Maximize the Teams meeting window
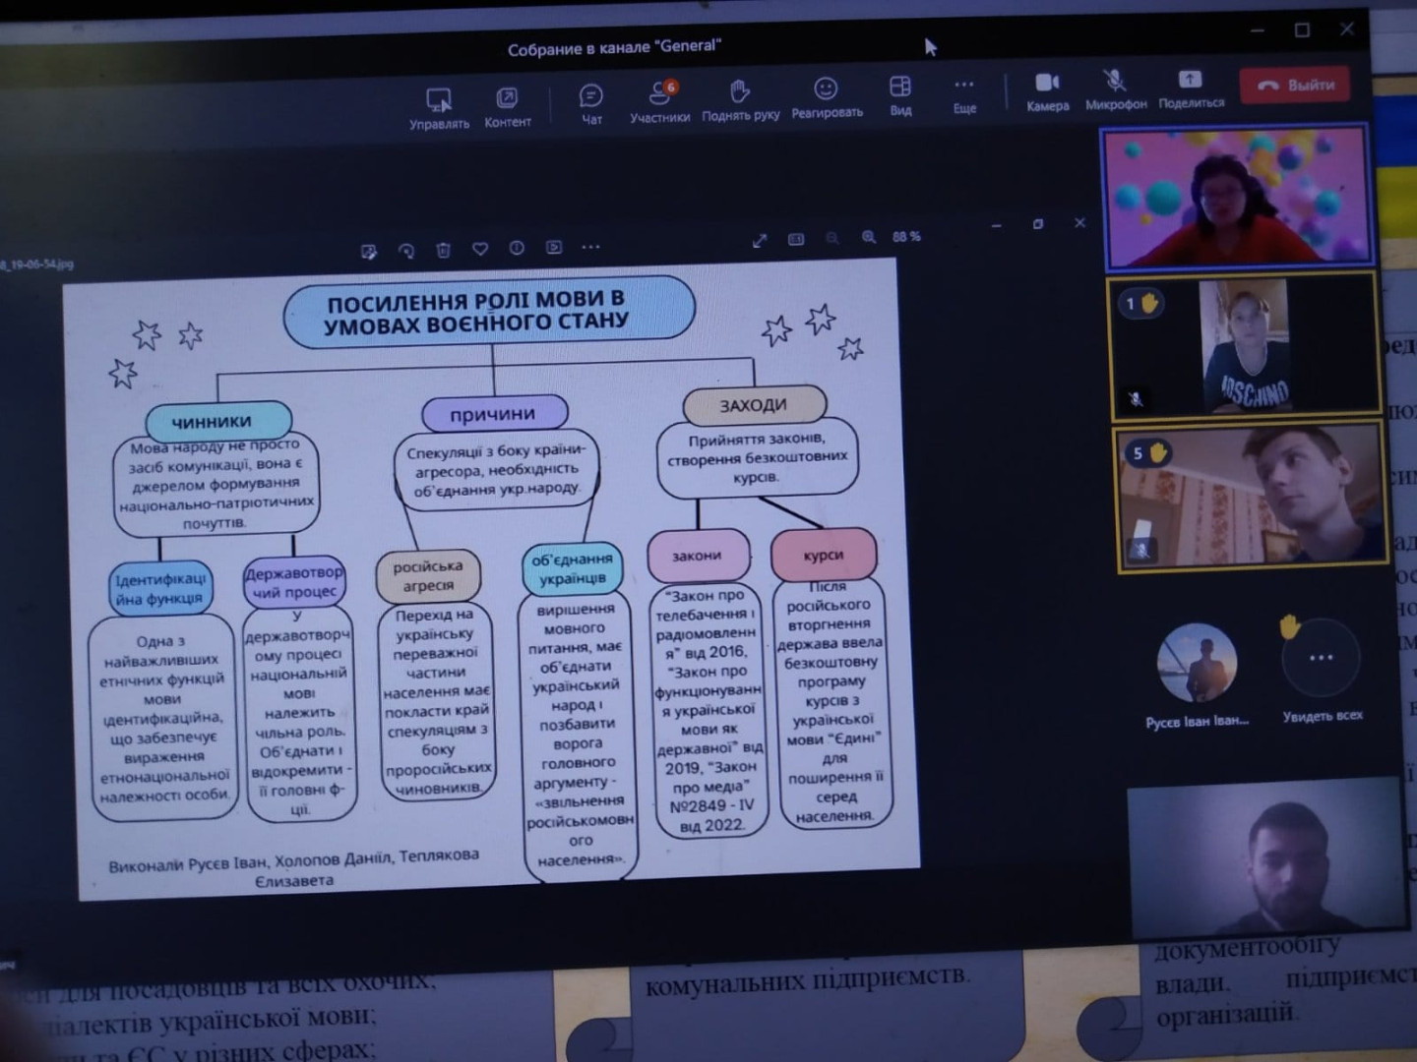Image resolution: width=1417 pixels, height=1062 pixels. click(x=1302, y=30)
